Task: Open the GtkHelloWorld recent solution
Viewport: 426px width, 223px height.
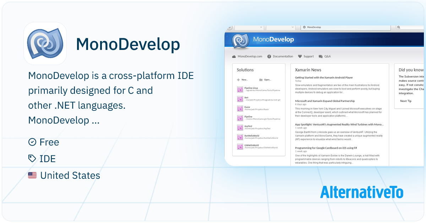Action: (x=258, y=147)
